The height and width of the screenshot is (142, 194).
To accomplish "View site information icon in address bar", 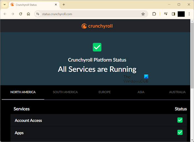I will click(x=38, y=14).
